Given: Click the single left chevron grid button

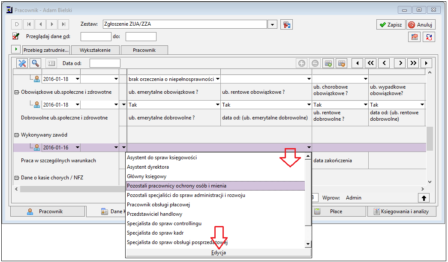Looking at the screenshot, I should pos(384,63).
